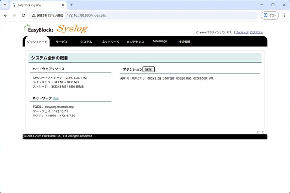Screen dimensions: 290x193
Task: Open the browser three-dot menu
Action: point(284,15)
